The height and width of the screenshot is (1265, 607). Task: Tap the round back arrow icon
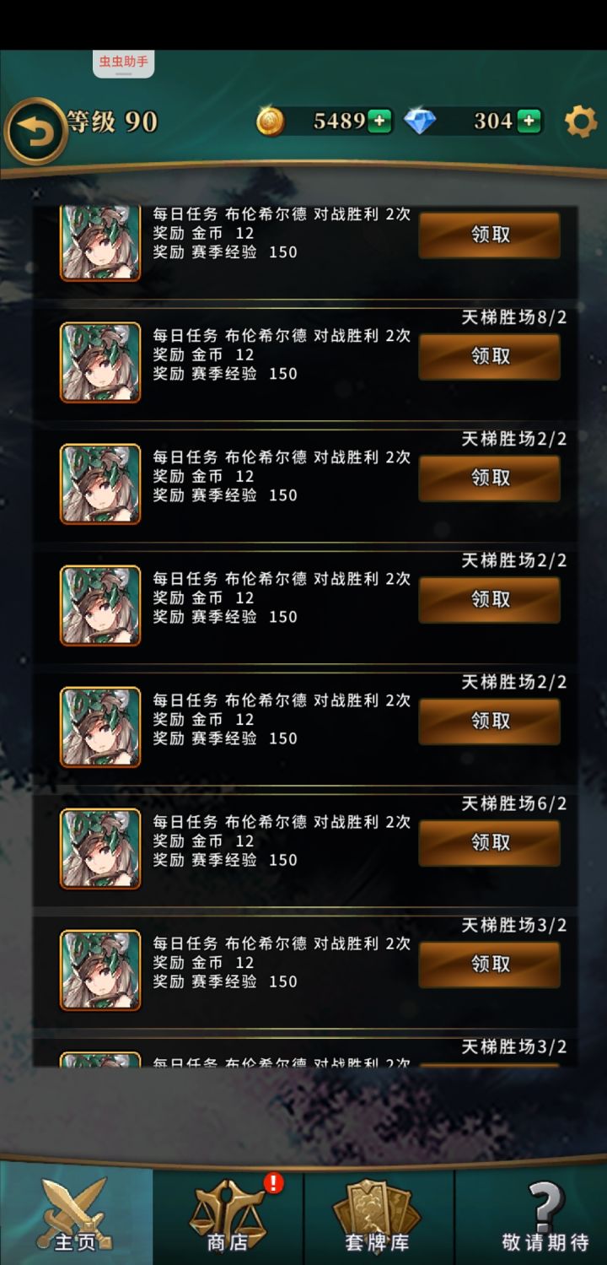coord(35,131)
